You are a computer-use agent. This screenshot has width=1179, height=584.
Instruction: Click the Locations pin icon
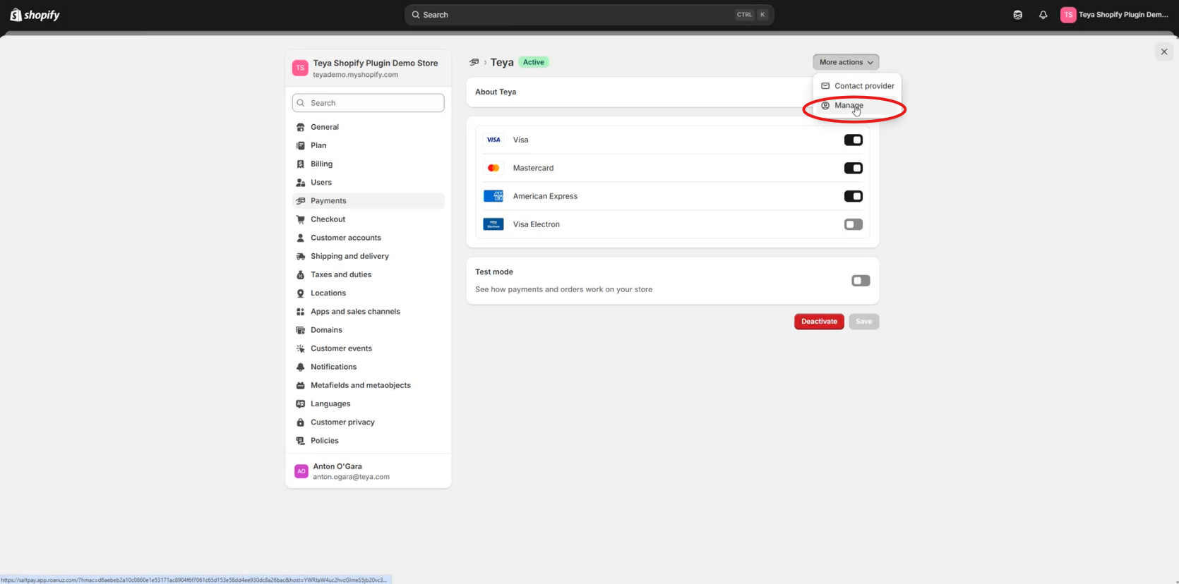(301, 293)
